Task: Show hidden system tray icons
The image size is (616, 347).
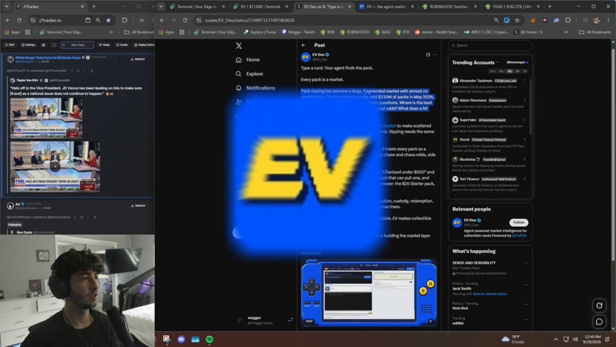Action: pyautogui.click(x=556, y=339)
